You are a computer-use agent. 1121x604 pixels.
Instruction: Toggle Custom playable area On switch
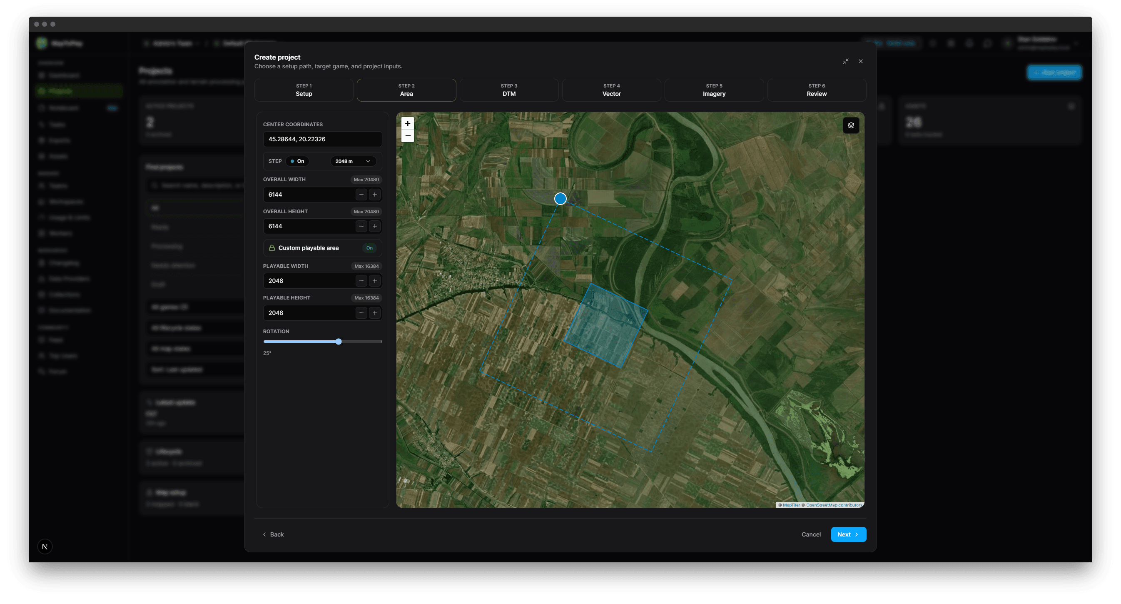369,248
